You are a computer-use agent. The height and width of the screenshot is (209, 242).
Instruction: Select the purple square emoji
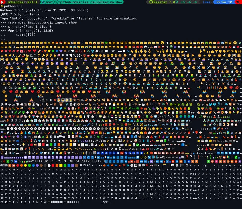73,165
